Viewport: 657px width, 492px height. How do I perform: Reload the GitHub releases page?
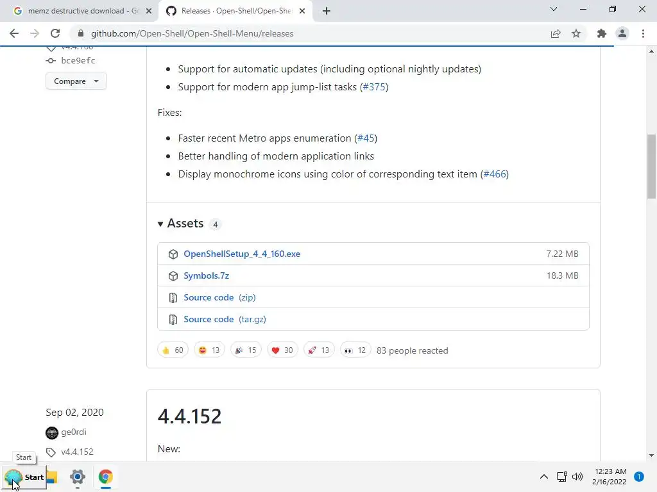(x=55, y=33)
